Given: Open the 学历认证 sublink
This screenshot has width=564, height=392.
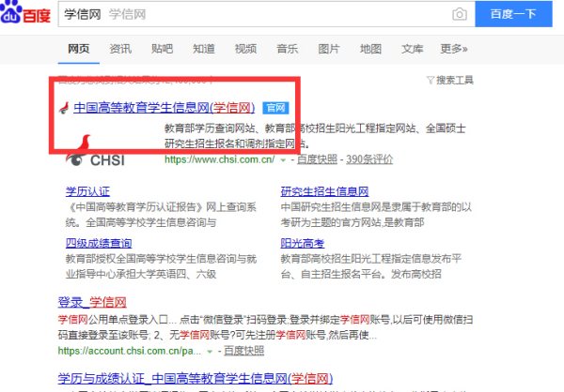Looking at the screenshot, I should point(87,191).
